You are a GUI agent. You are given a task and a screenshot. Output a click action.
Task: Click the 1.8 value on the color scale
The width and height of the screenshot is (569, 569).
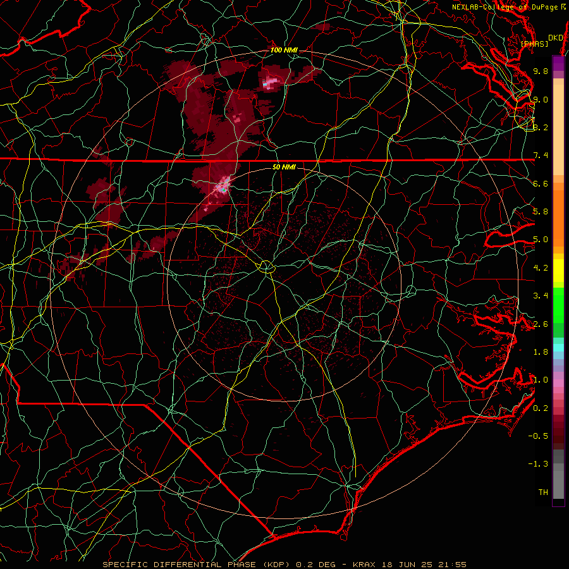pos(541,352)
